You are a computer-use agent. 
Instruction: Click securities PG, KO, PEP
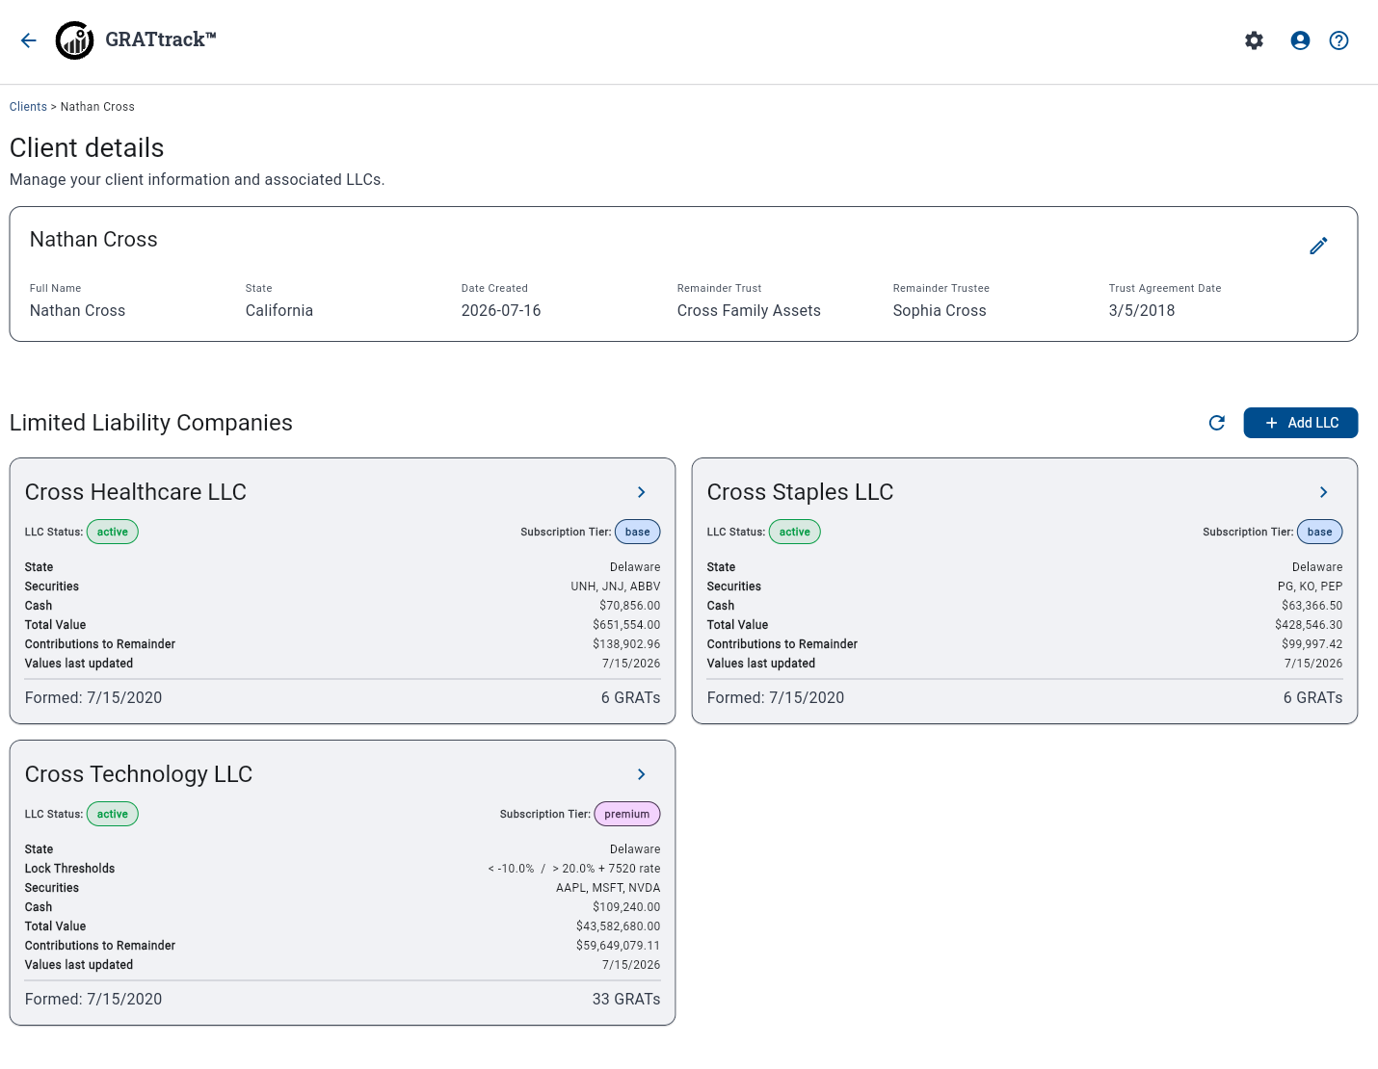click(1311, 587)
